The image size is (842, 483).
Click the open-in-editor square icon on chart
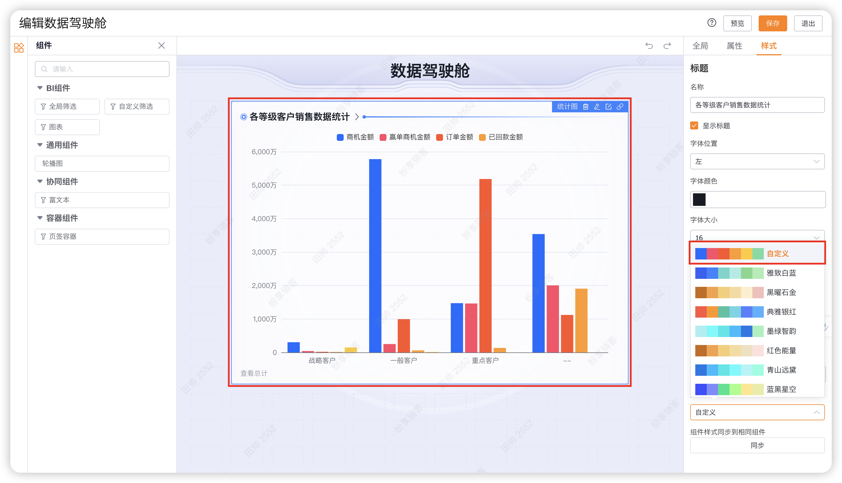click(608, 106)
